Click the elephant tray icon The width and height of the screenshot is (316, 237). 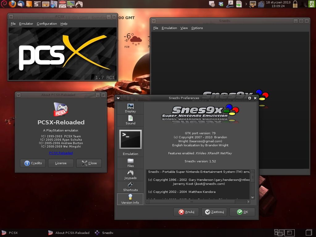point(261,4)
